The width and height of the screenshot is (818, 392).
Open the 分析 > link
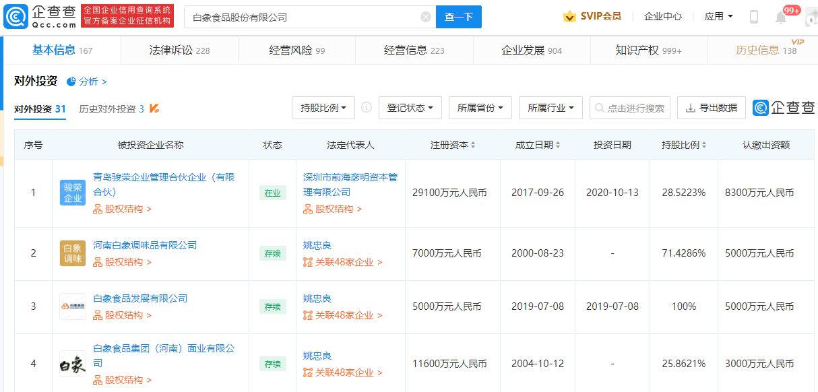tap(93, 81)
